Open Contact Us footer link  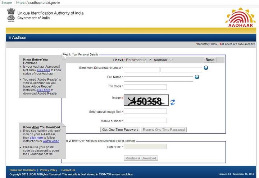click(x=68, y=170)
